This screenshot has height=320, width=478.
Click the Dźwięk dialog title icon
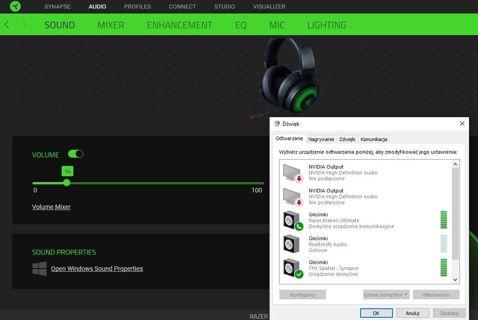point(277,123)
